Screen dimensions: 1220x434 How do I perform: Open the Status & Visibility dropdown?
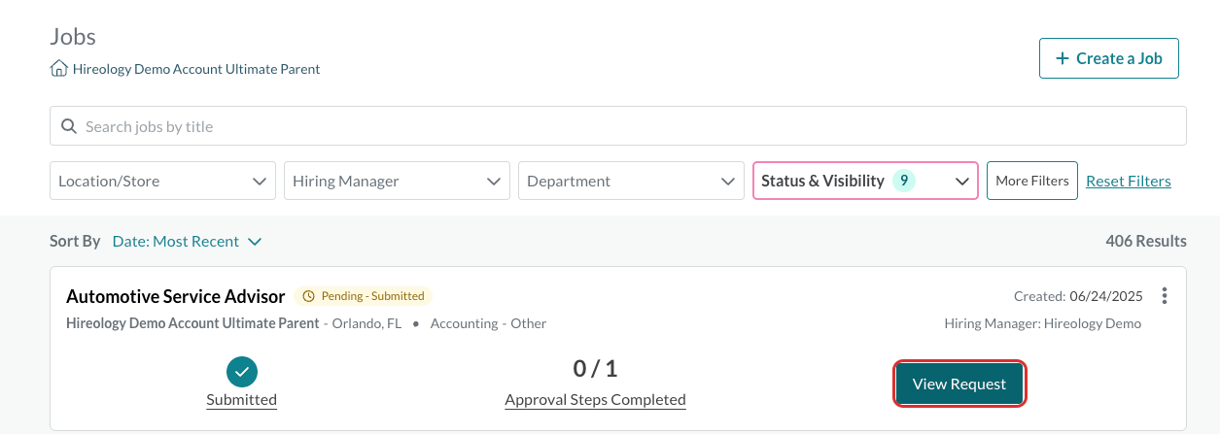(865, 181)
